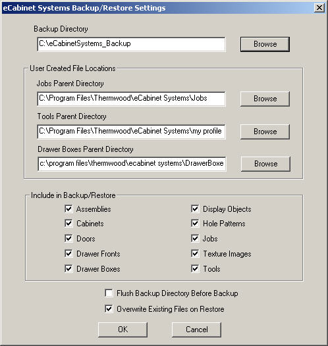Toggle the Doors checkbox

click(x=68, y=238)
